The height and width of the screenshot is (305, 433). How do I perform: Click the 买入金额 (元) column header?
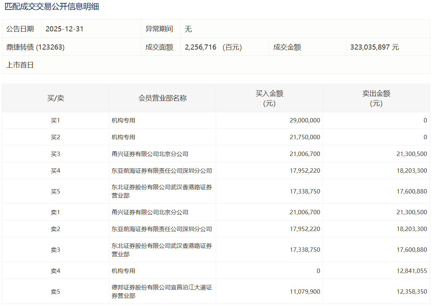pos(269,98)
